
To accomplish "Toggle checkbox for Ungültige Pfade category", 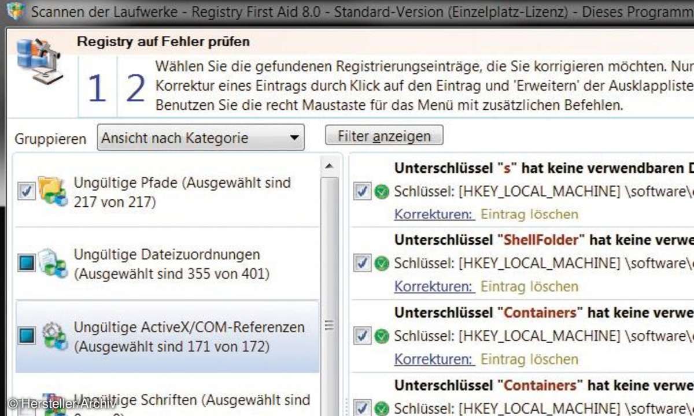I will point(26,192).
